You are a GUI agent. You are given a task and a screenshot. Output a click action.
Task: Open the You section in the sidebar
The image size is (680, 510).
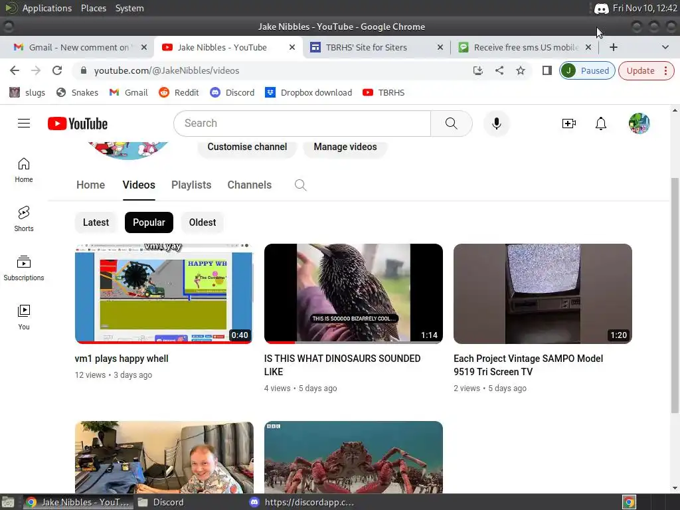pyautogui.click(x=24, y=317)
